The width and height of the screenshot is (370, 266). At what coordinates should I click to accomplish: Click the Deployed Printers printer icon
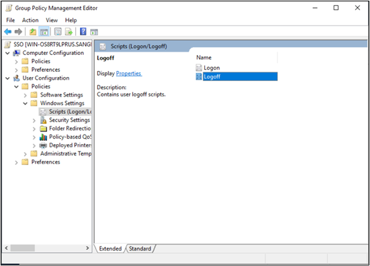pyautogui.click(x=43, y=145)
